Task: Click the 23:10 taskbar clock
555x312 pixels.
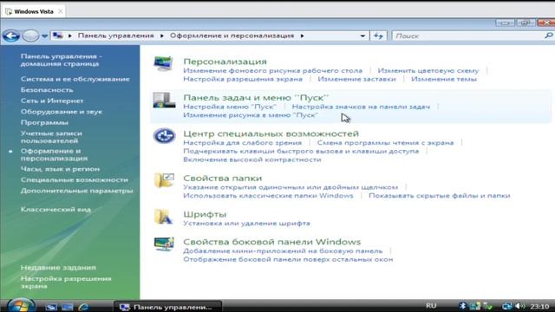Action: (x=539, y=306)
